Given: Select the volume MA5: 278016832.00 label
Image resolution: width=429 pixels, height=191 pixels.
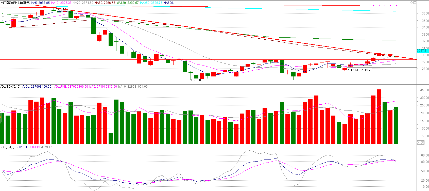Looking at the screenshot, I should pyautogui.click(x=103, y=87).
